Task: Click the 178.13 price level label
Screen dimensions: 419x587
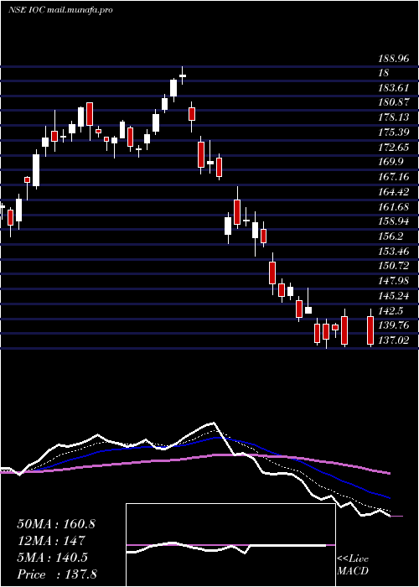Action: click(x=393, y=117)
